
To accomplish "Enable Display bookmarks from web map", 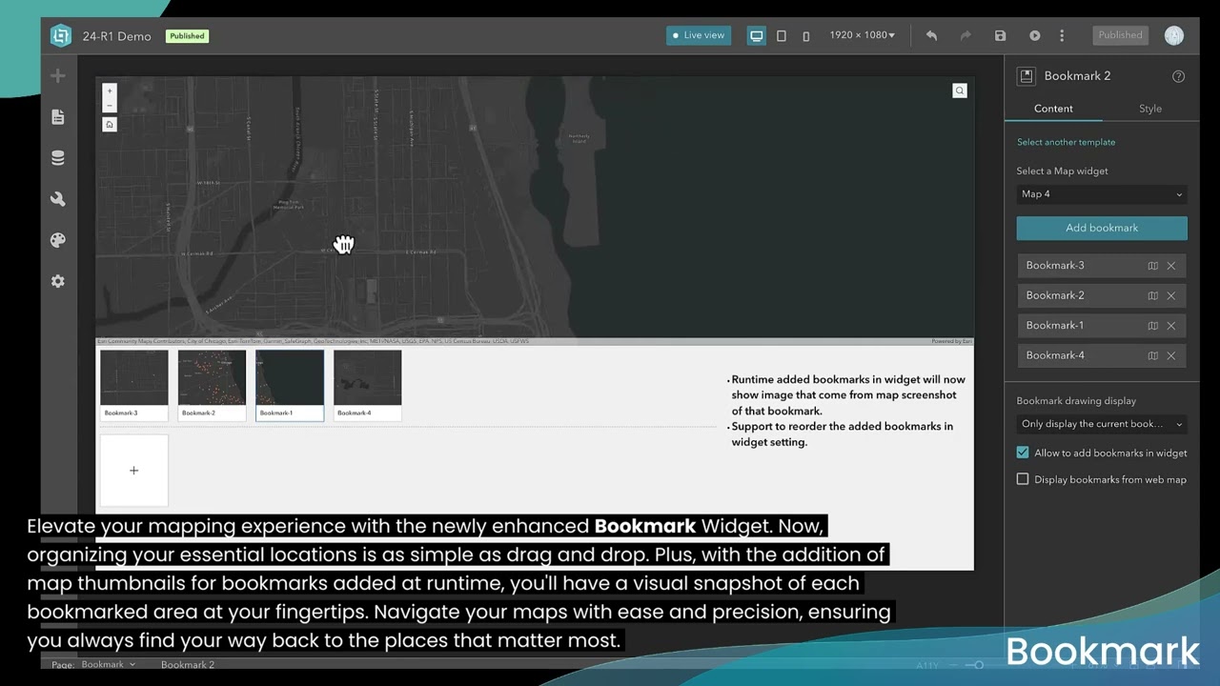I will tap(1023, 479).
